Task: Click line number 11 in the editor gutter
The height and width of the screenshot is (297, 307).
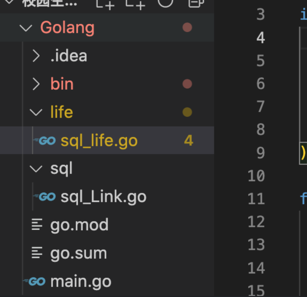Action: pos(256,199)
